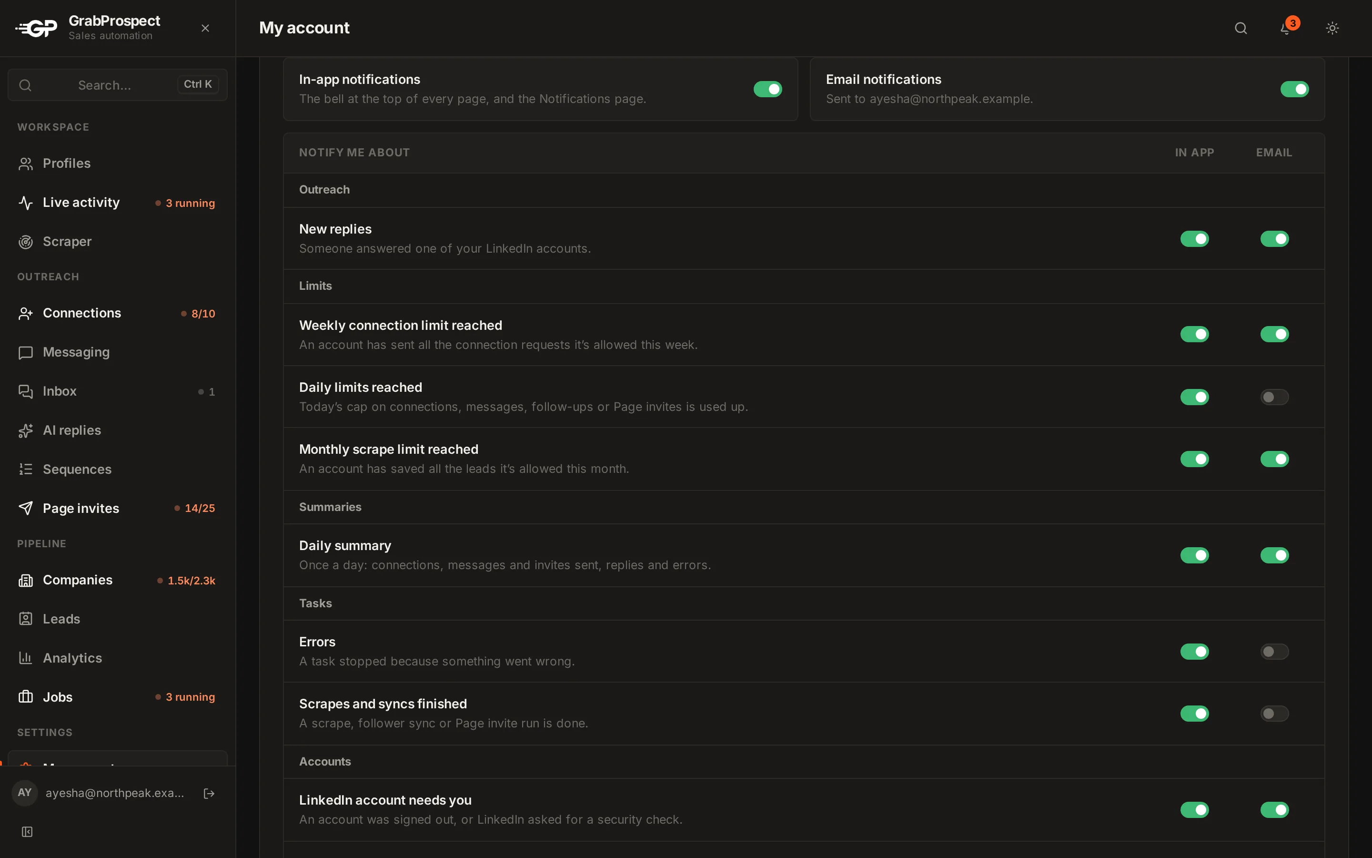The height and width of the screenshot is (858, 1372).
Task: Go to Live activity
Action: 117,203
